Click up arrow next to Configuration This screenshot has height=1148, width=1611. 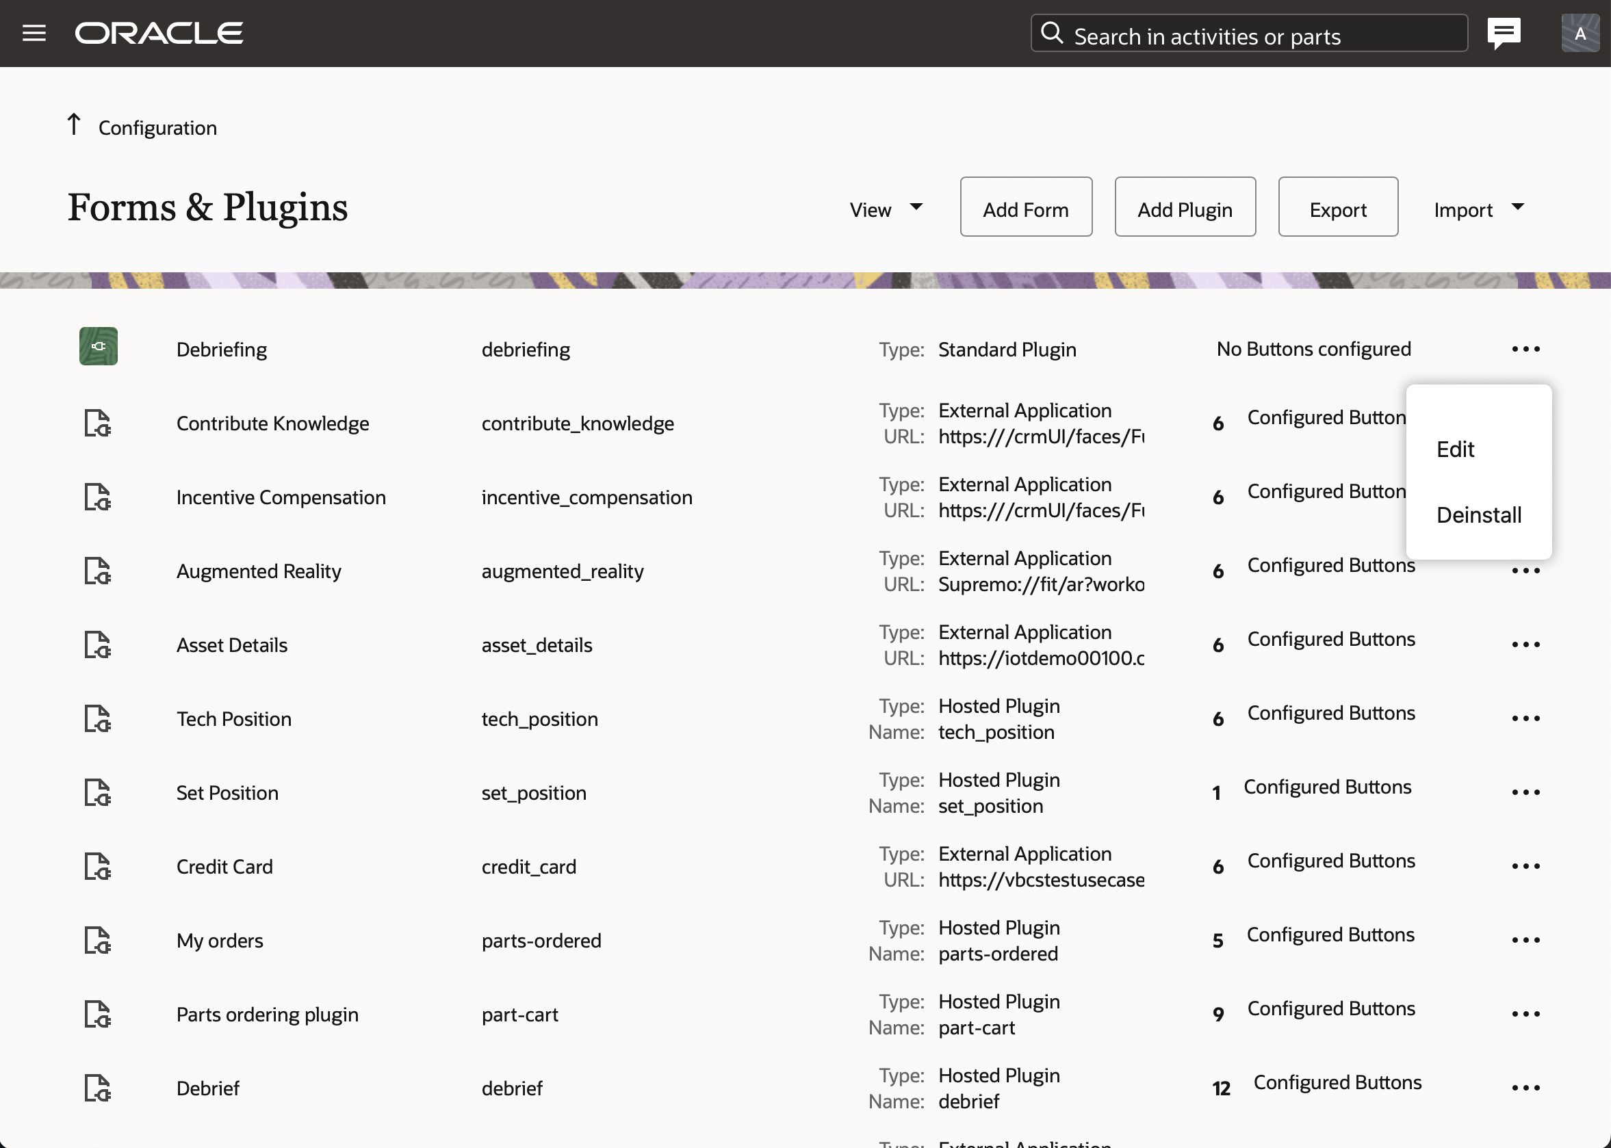[73, 125]
